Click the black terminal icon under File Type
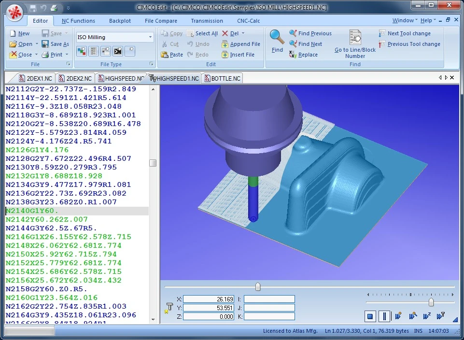 coord(117,51)
